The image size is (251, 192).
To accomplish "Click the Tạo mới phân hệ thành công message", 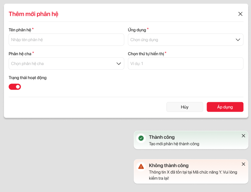I will click(x=174, y=144).
